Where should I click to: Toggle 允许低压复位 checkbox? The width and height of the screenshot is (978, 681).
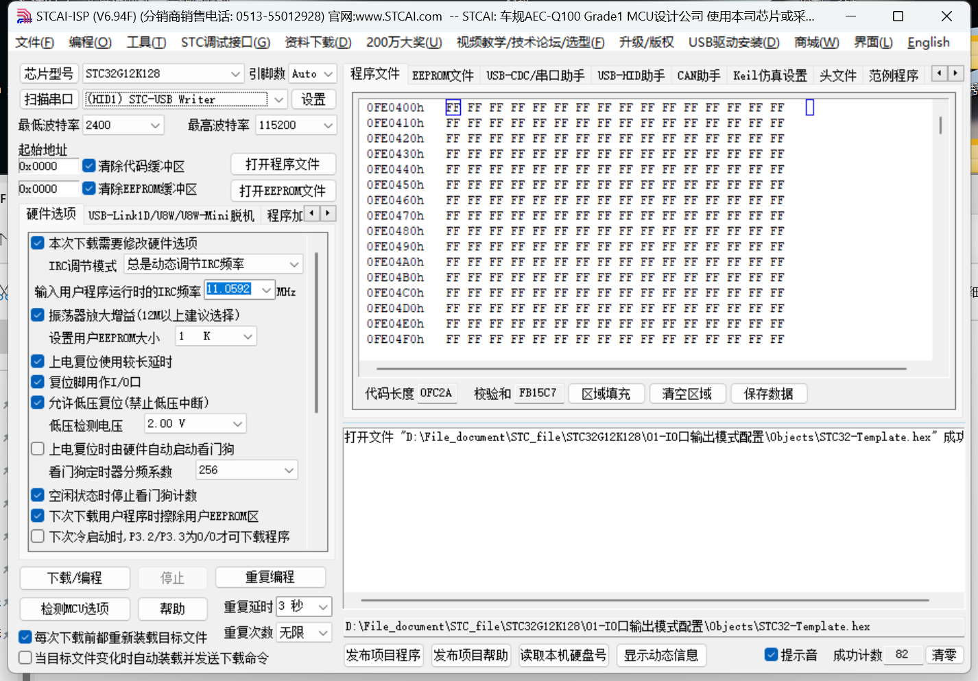pyautogui.click(x=38, y=403)
